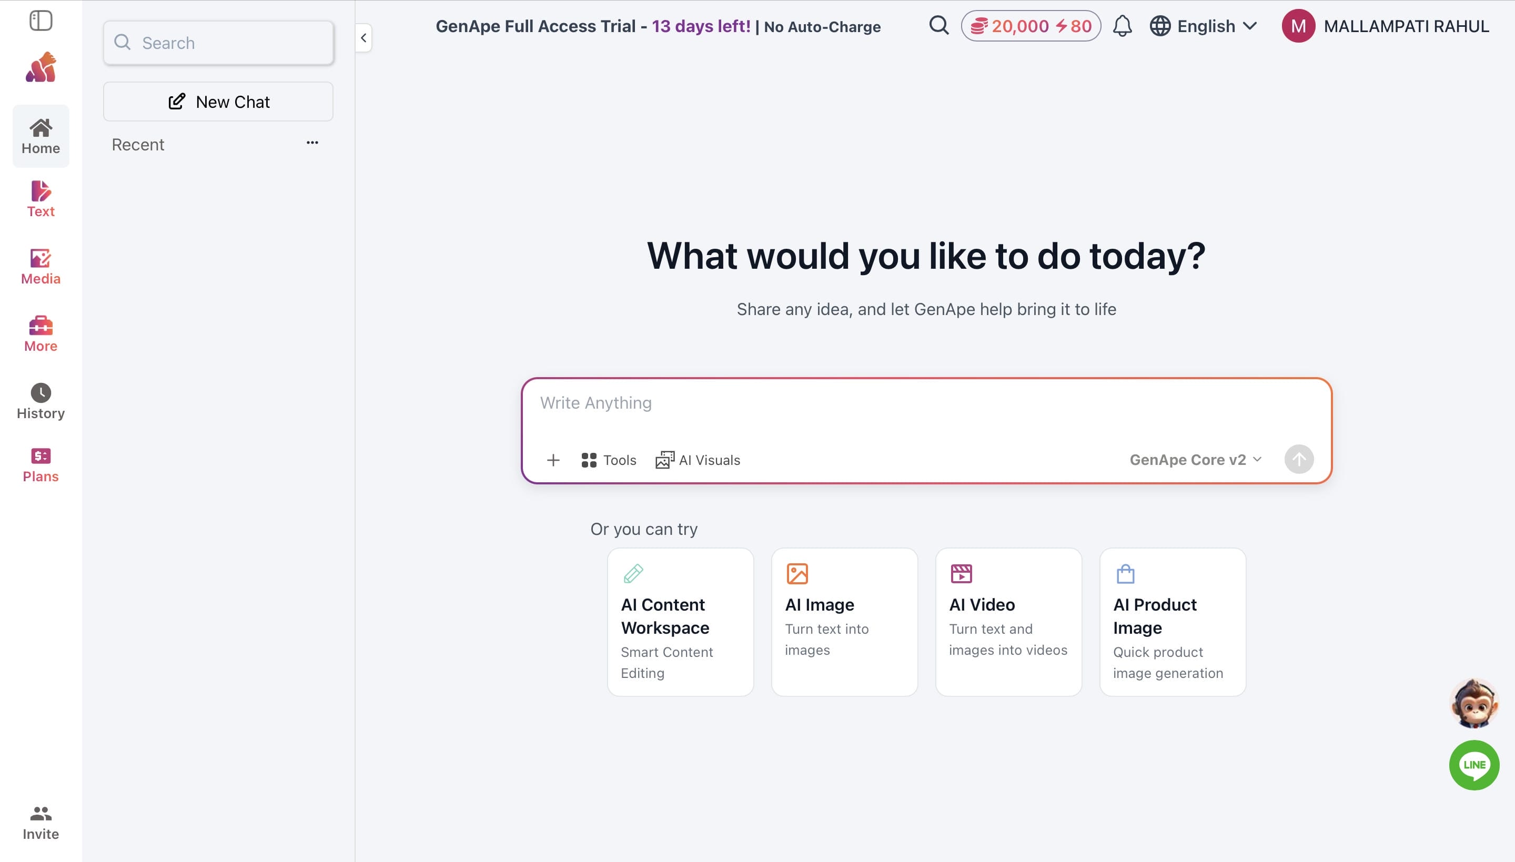Screen dimensions: 1515x862
Task: Open Recent chats options menu
Action: 312,143
